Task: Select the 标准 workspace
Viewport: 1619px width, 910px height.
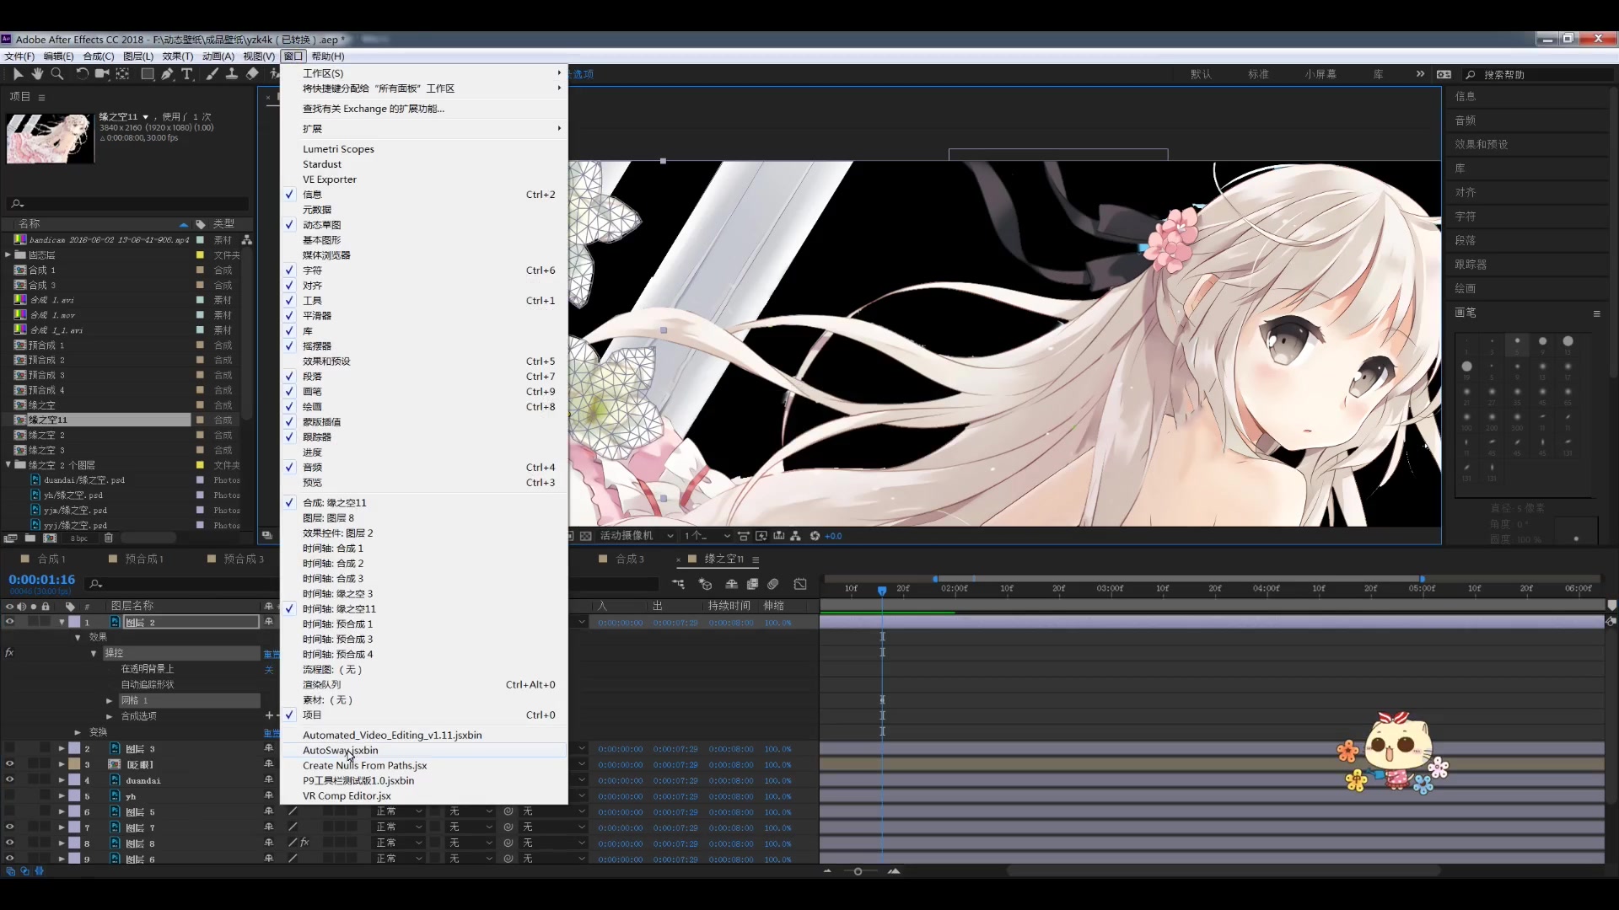Action: [x=1258, y=74]
